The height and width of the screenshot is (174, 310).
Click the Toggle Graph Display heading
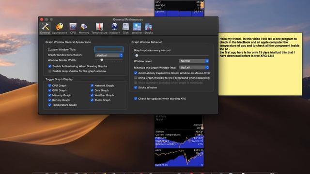click(59, 79)
